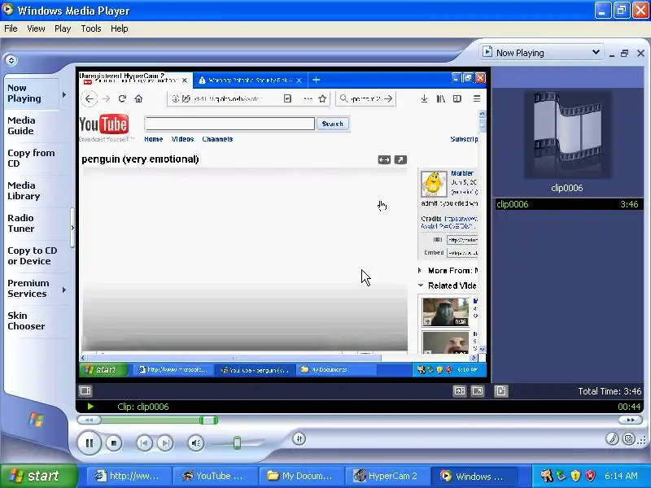The width and height of the screenshot is (651, 488).
Task: Restore the Now Playing inner pane
Action: [624, 53]
